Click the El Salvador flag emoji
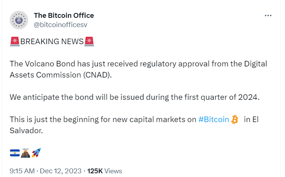Screen dimensions: 285x177 (x=15, y=153)
